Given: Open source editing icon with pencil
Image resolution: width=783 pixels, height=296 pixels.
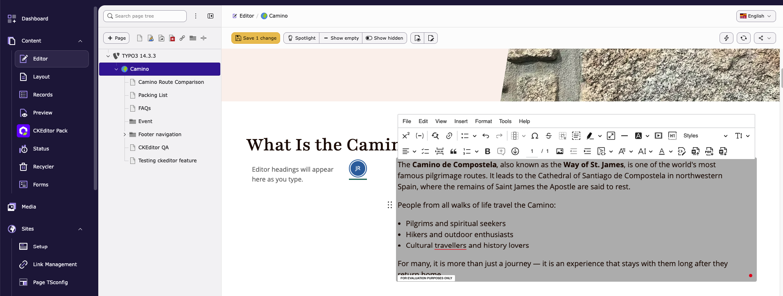Looking at the screenshot, I should tap(682, 151).
